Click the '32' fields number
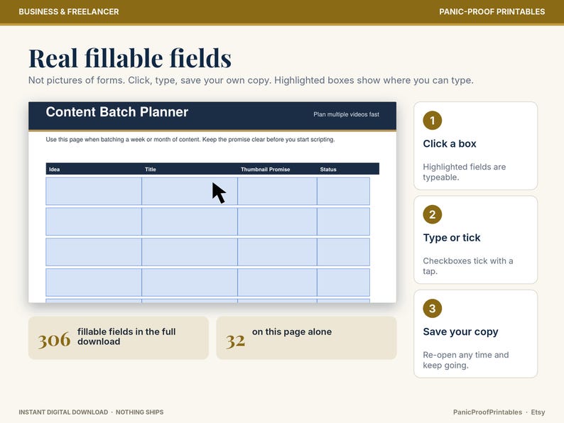Image resolution: width=564 pixels, height=423 pixels. [x=235, y=340]
